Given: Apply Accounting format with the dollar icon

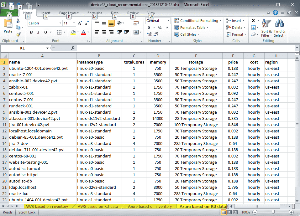Looking at the screenshot, I should (x=149, y=28).
